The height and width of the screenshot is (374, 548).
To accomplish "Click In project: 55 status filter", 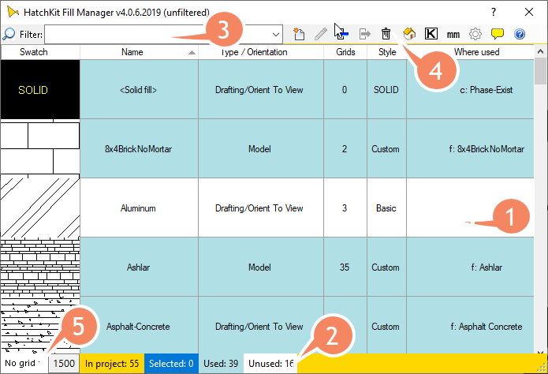I will click(112, 363).
